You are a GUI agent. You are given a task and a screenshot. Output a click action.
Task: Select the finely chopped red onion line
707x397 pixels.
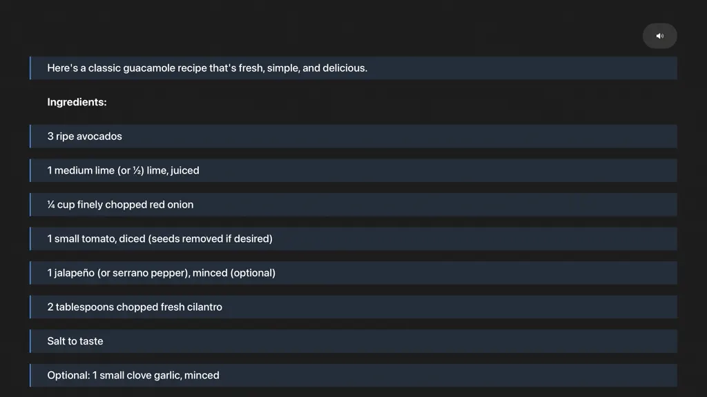[x=353, y=205]
